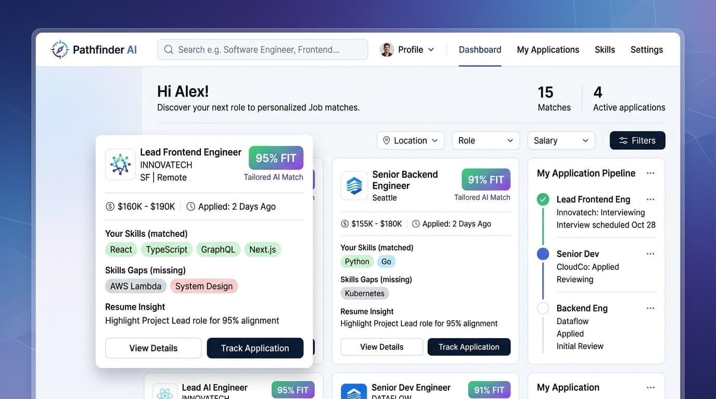716x399 pixels.
Task: Select the React skill tag
Action: tap(121, 249)
